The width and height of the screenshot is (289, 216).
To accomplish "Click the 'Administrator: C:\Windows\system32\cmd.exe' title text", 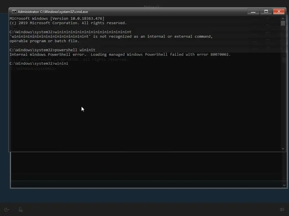I will [53, 12].
